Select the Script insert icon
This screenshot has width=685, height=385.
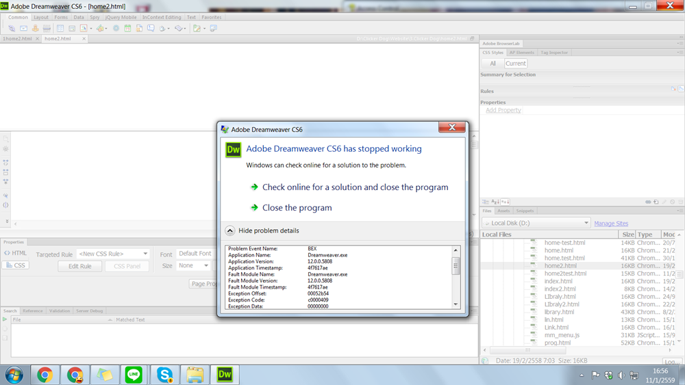(178, 28)
